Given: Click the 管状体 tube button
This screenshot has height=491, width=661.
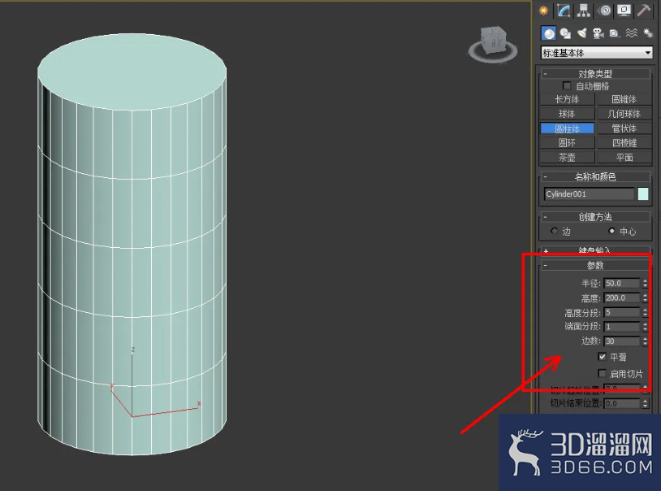Looking at the screenshot, I should [x=624, y=128].
